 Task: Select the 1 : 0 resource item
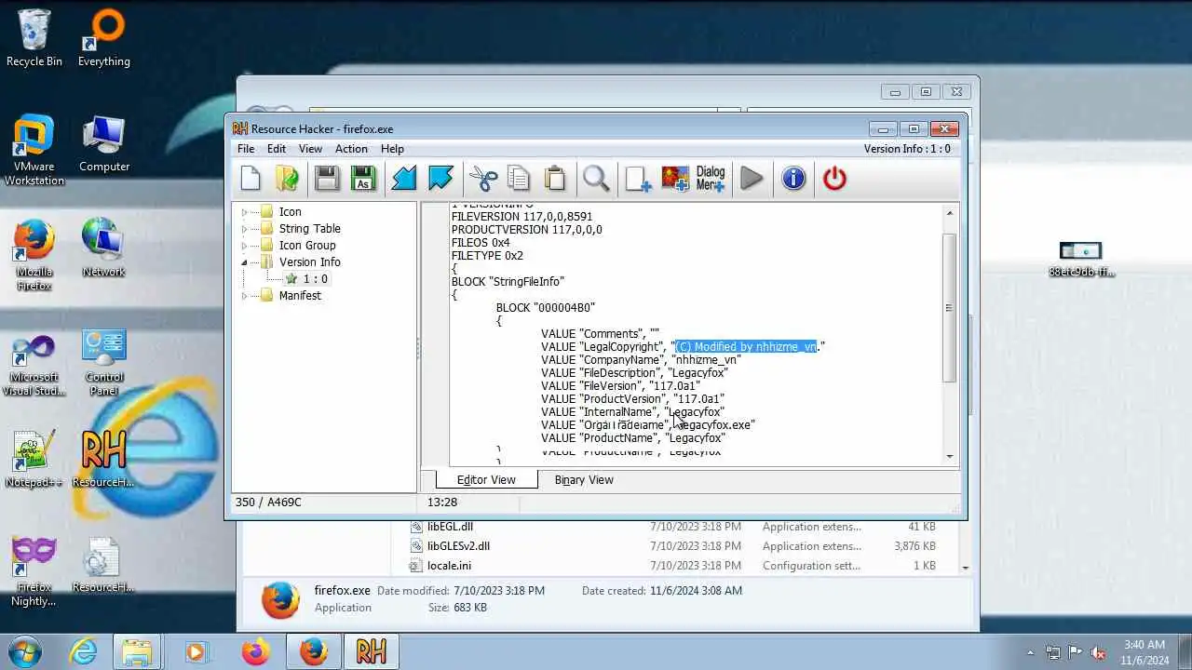(x=306, y=279)
